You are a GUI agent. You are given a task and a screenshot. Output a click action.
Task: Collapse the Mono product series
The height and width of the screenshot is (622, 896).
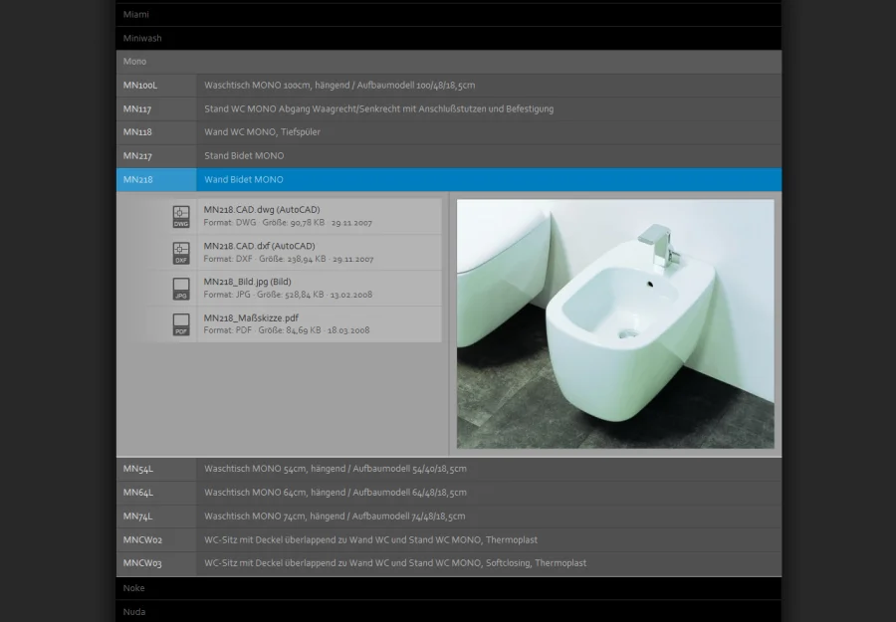448,62
